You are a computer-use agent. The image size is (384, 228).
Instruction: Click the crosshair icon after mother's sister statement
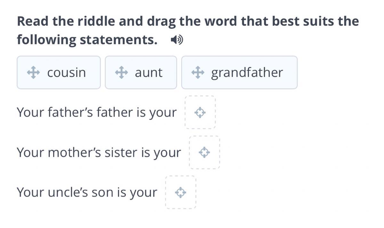[x=204, y=153]
